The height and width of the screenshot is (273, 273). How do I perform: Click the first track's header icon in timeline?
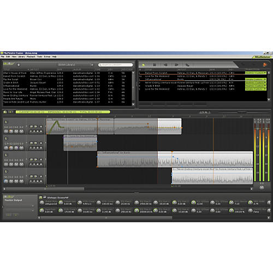(6, 122)
